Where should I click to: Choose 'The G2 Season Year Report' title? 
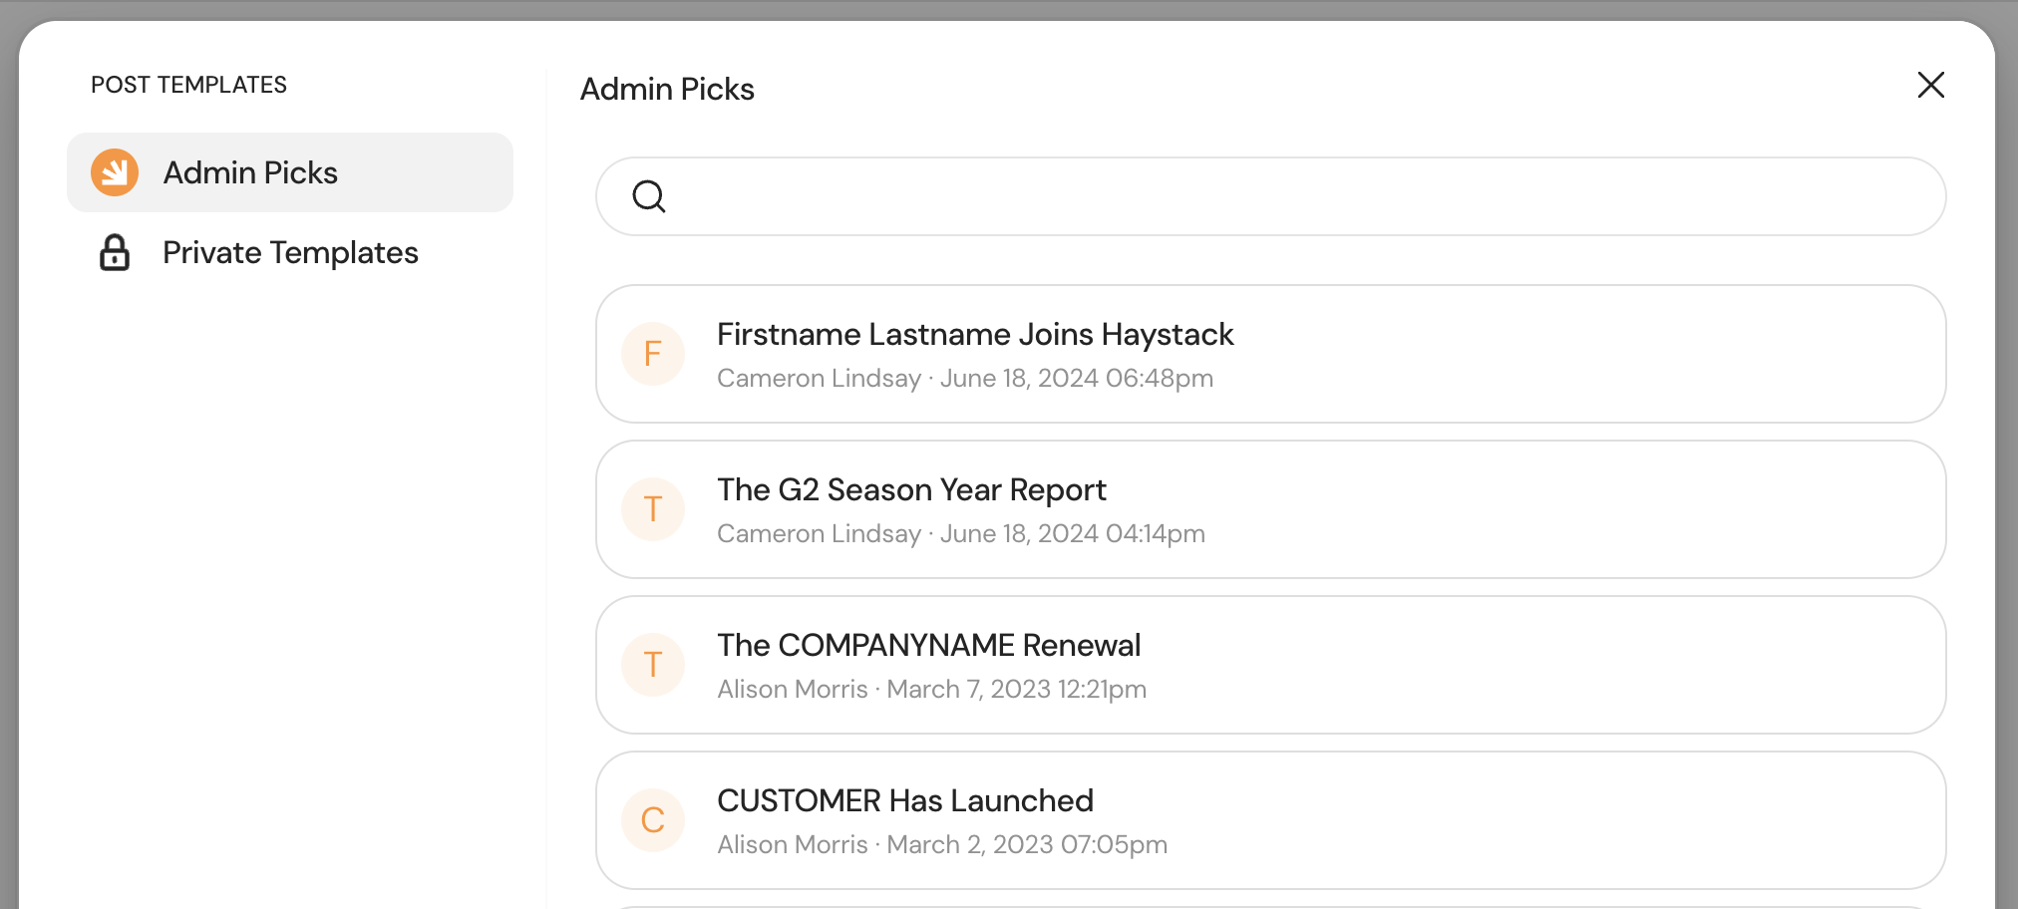click(x=911, y=490)
